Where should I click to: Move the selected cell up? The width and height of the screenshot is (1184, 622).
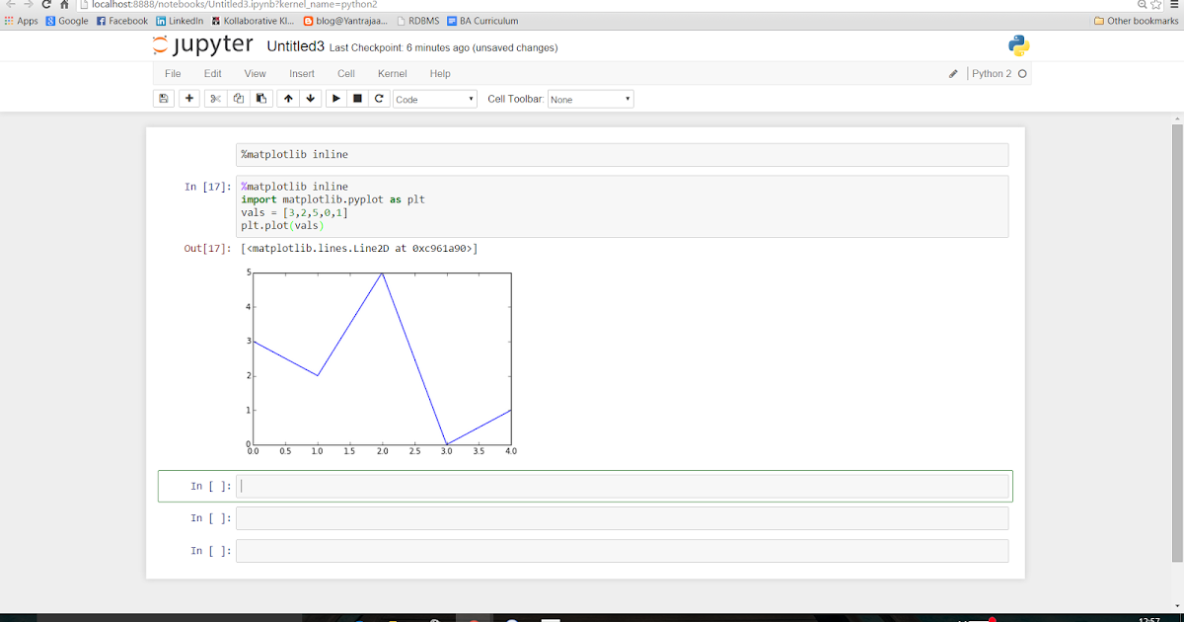pos(287,98)
